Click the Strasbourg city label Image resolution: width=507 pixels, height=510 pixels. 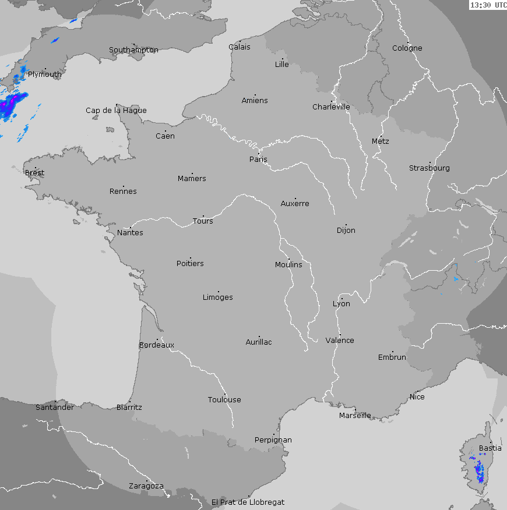tap(429, 168)
